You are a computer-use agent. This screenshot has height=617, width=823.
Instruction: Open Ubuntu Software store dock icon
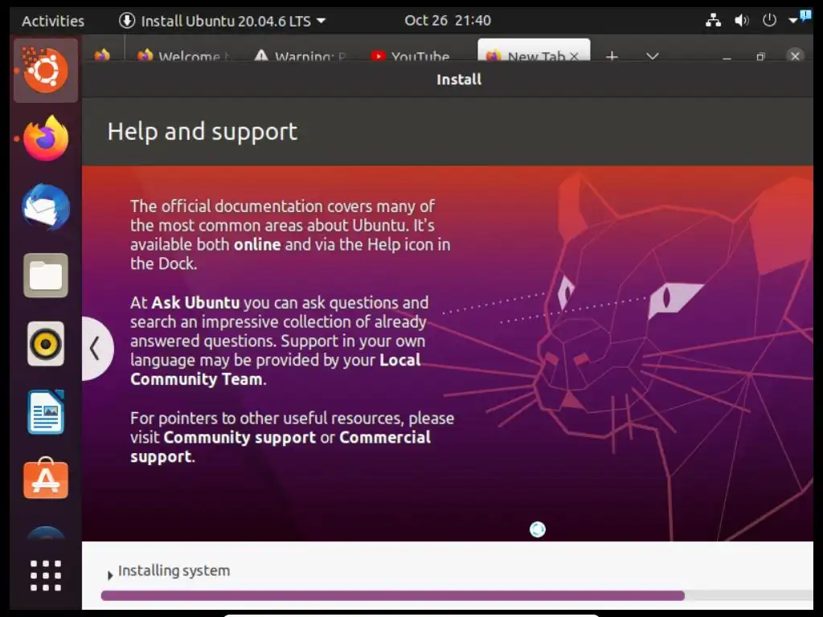46,479
